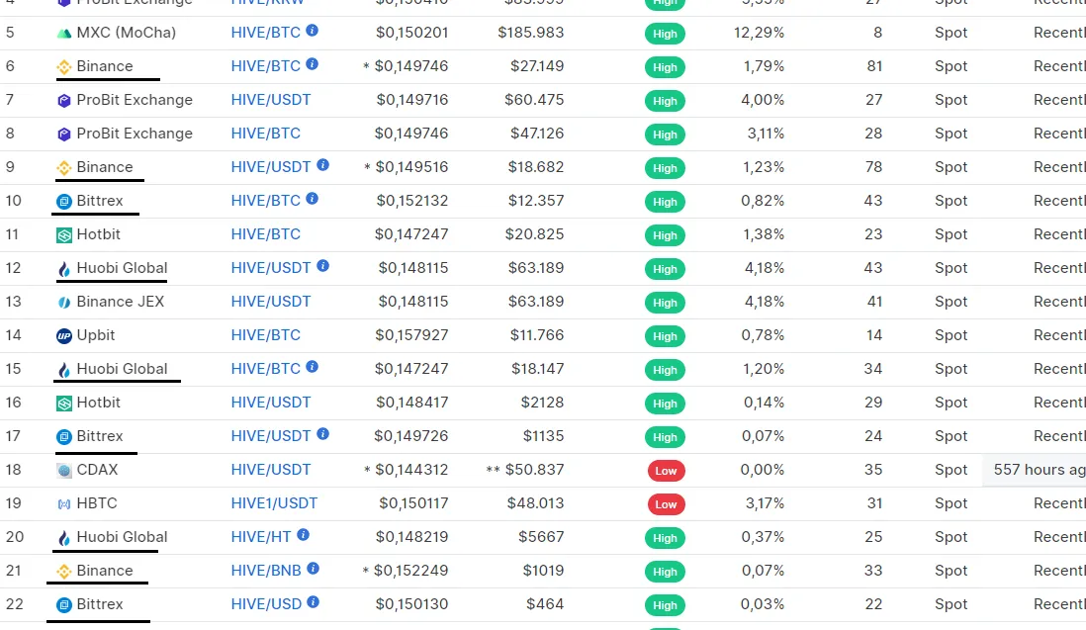The width and height of the screenshot is (1086, 630).
Task: Click info icon beside HIVE/BTC in row 10
Action: pyautogui.click(x=313, y=199)
